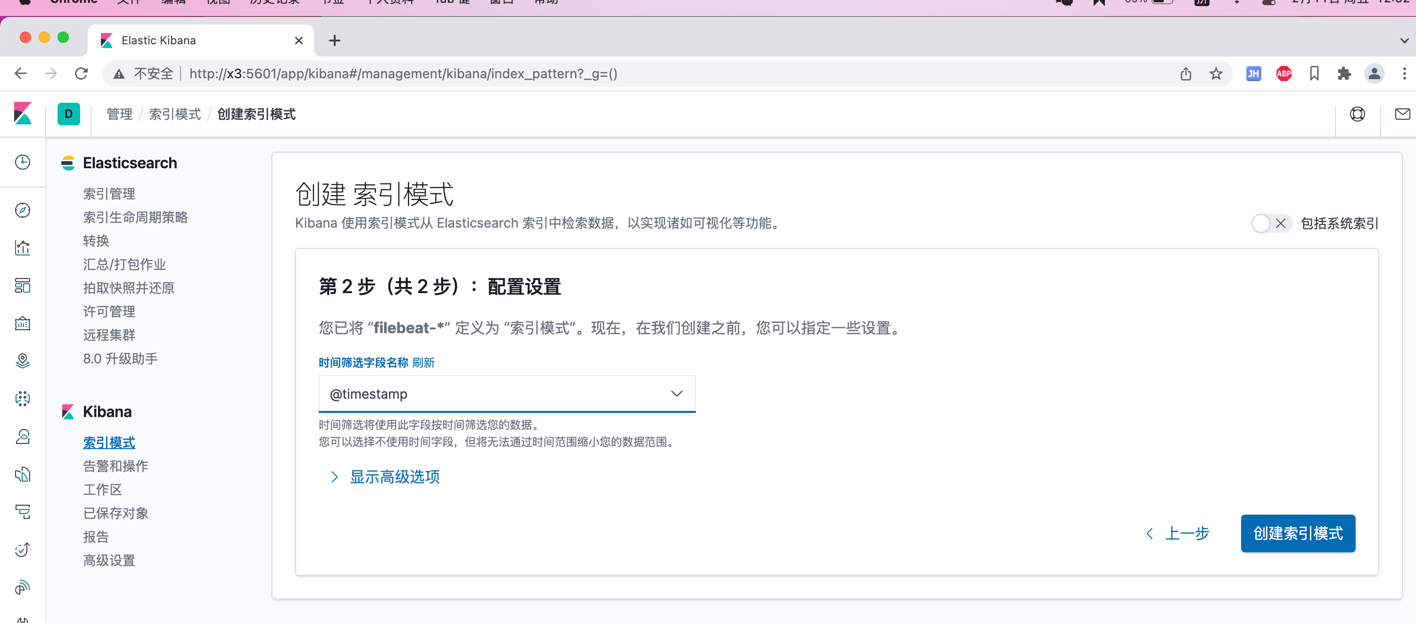Open Dashboard icon in sidebar
The height and width of the screenshot is (623, 1416).
point(23,286)
